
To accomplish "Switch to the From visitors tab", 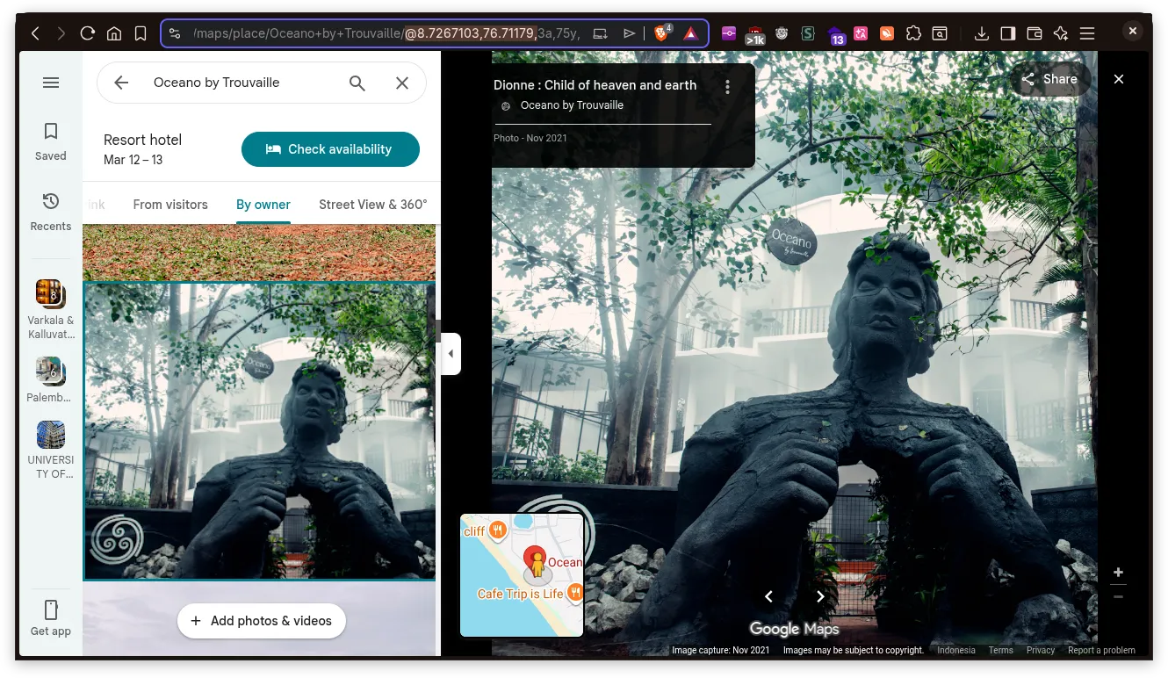I will pyautogui.click(x=170, y=205).
